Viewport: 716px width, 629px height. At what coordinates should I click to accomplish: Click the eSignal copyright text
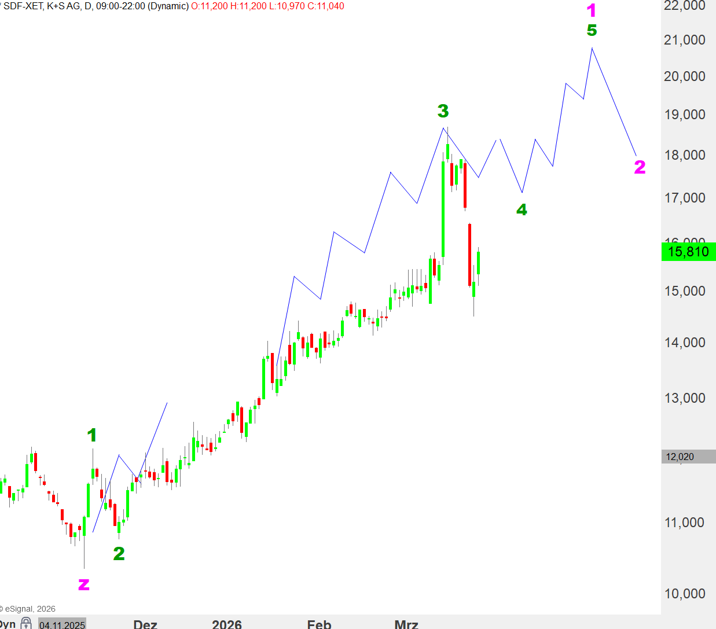click(29, 609)
